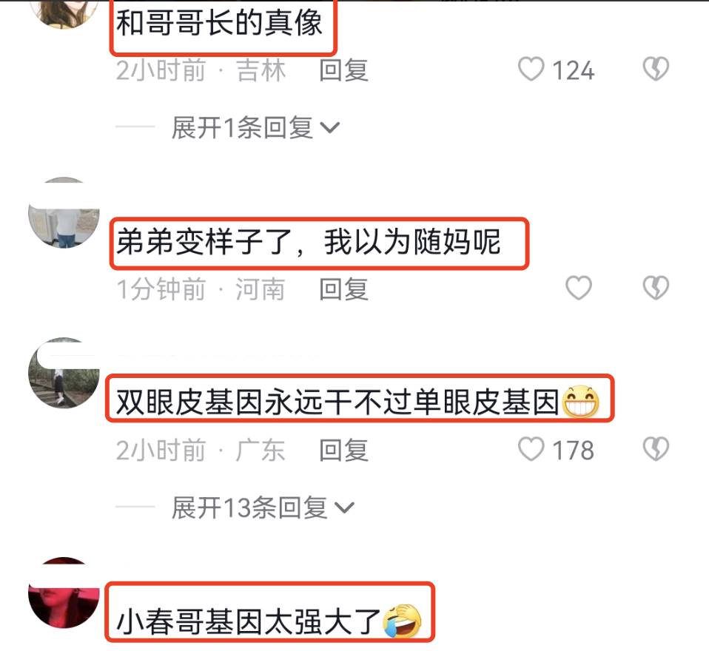709x651 pixels.
Task: Open avatar of the topmost commenter
Action: [x=64, y=13]
